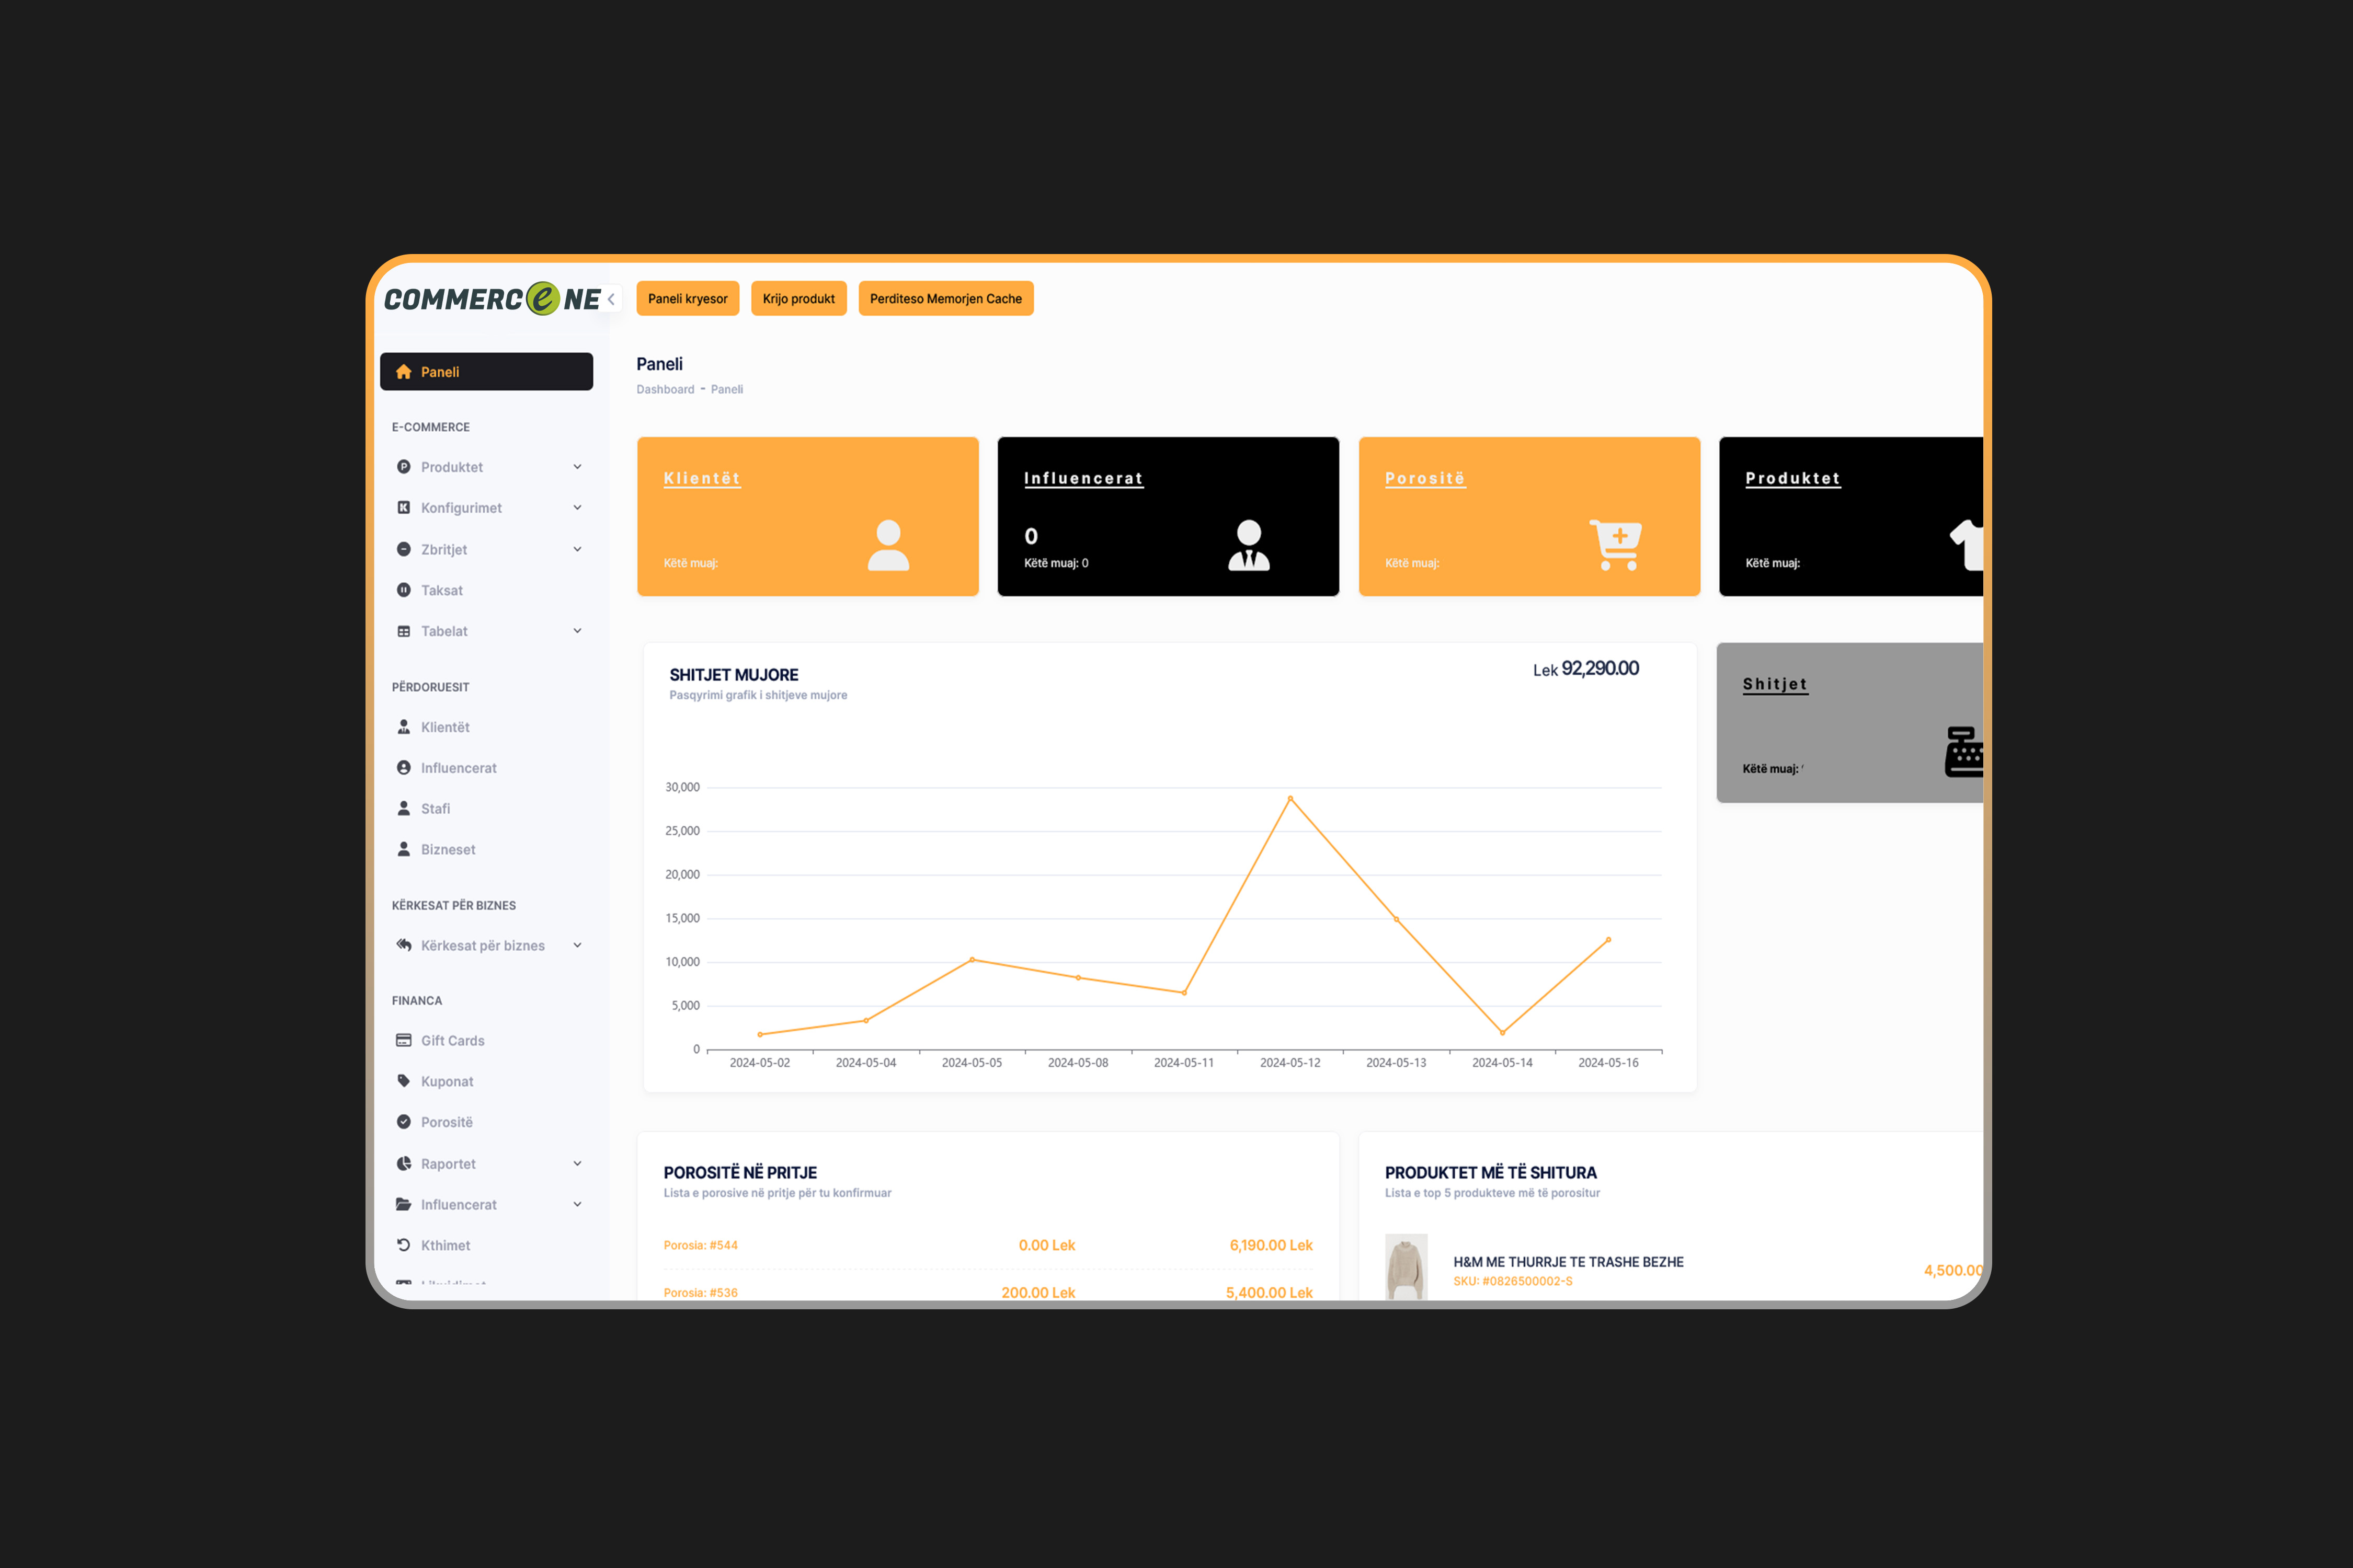
Task: Expand the Tabelat submenu chevron
Action: click(x=577, y=631)
